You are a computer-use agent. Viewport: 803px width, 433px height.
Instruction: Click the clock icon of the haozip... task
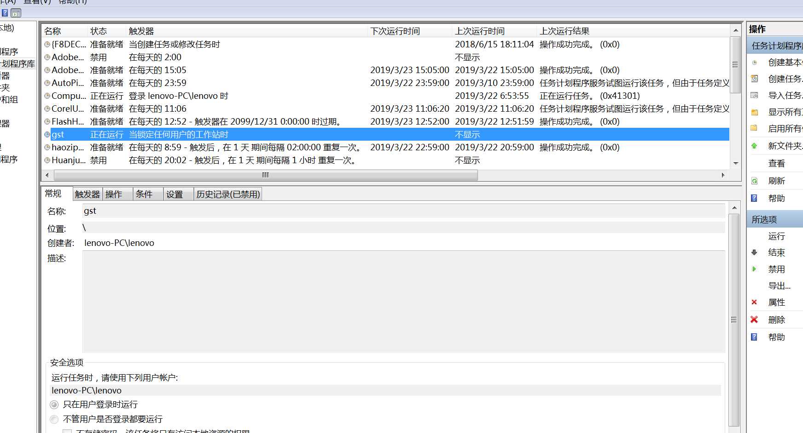tap(47, 148)
